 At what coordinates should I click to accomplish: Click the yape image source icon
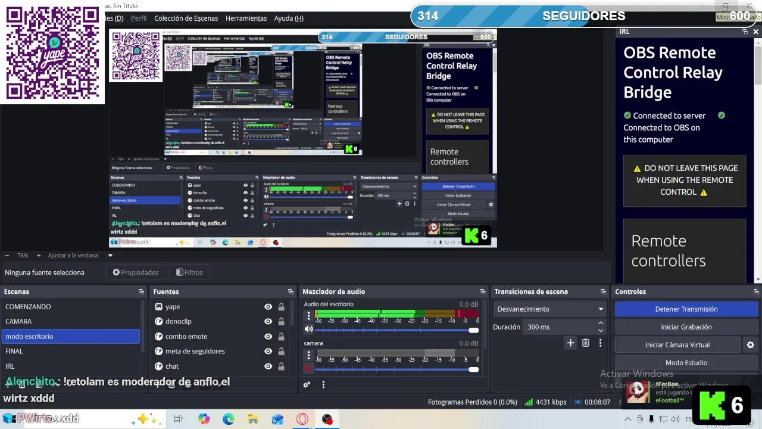click(159, 307)
